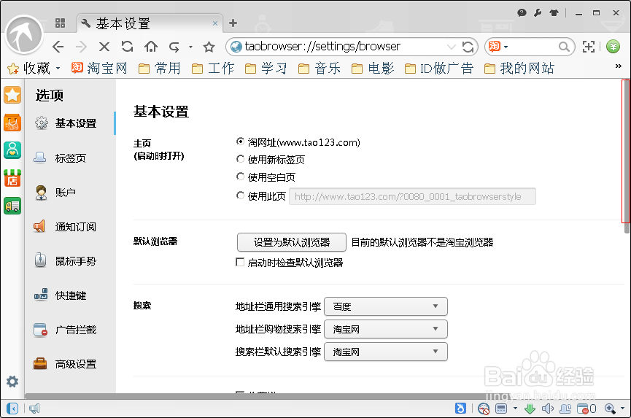The width and height of the screenshot is (631, 418).
Task: Close the 基本设置 tab
Action: (215, 23)
